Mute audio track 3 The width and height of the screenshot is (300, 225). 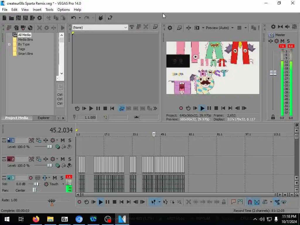click(x=55, y=178)
